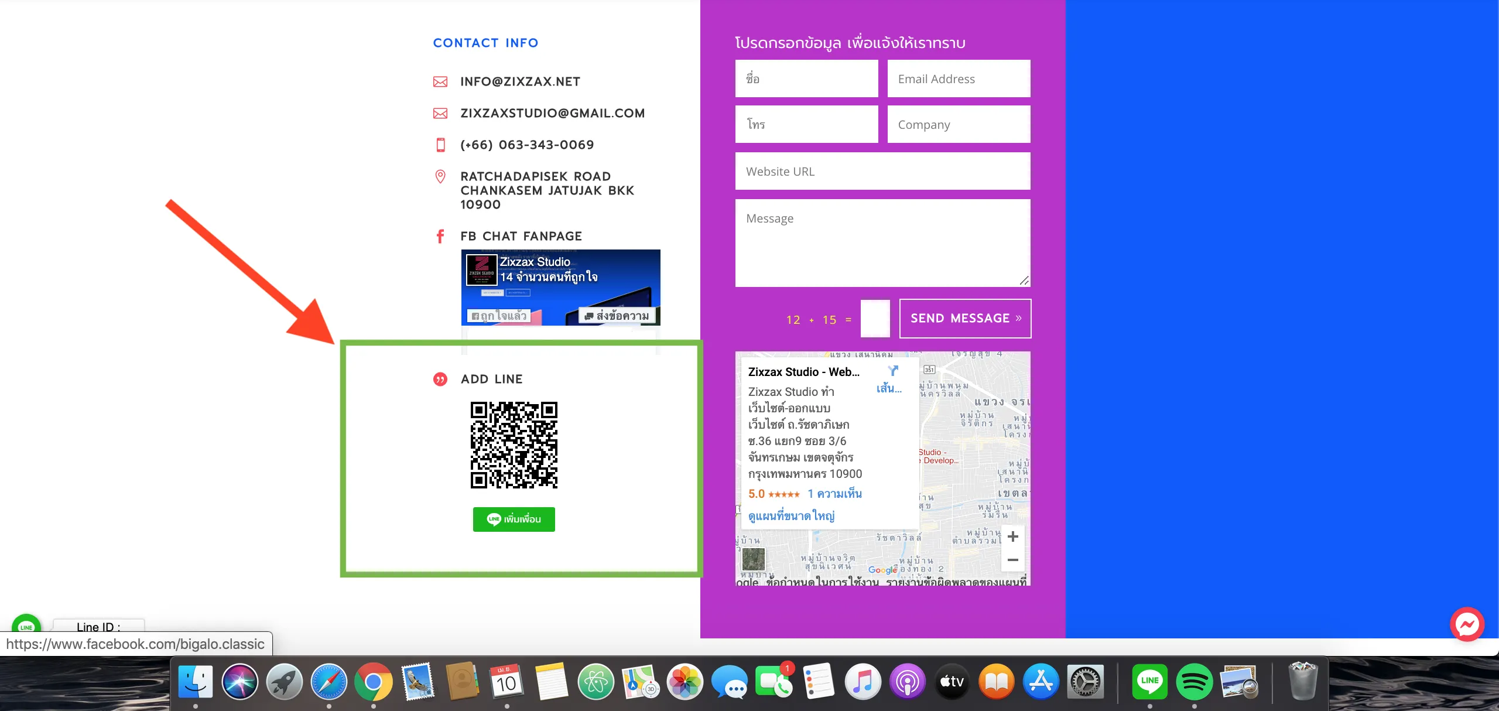Viewport: 1499px width, 711px height.
Task: Click ZIXZAXSTUDIO@GMAIL.COM email link
Action: (x=553, y=113)
